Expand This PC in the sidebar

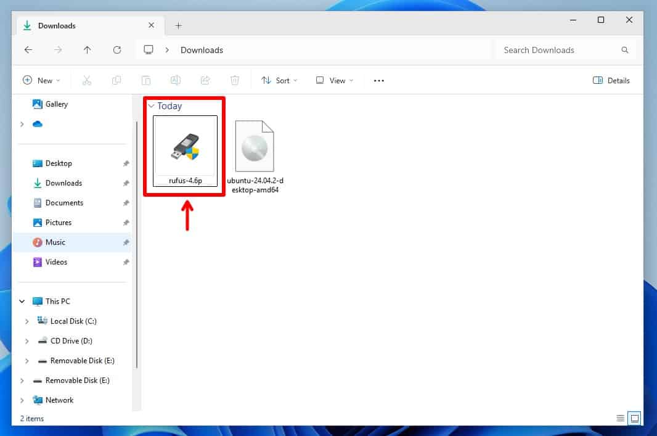22,301
